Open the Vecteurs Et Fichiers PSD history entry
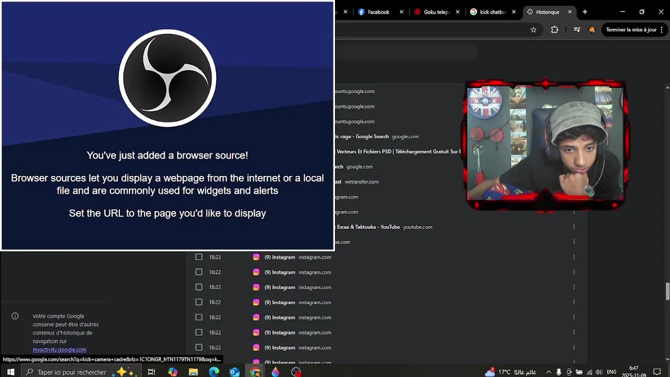This screenshot has width=670, height=377. tap(398, 151)
